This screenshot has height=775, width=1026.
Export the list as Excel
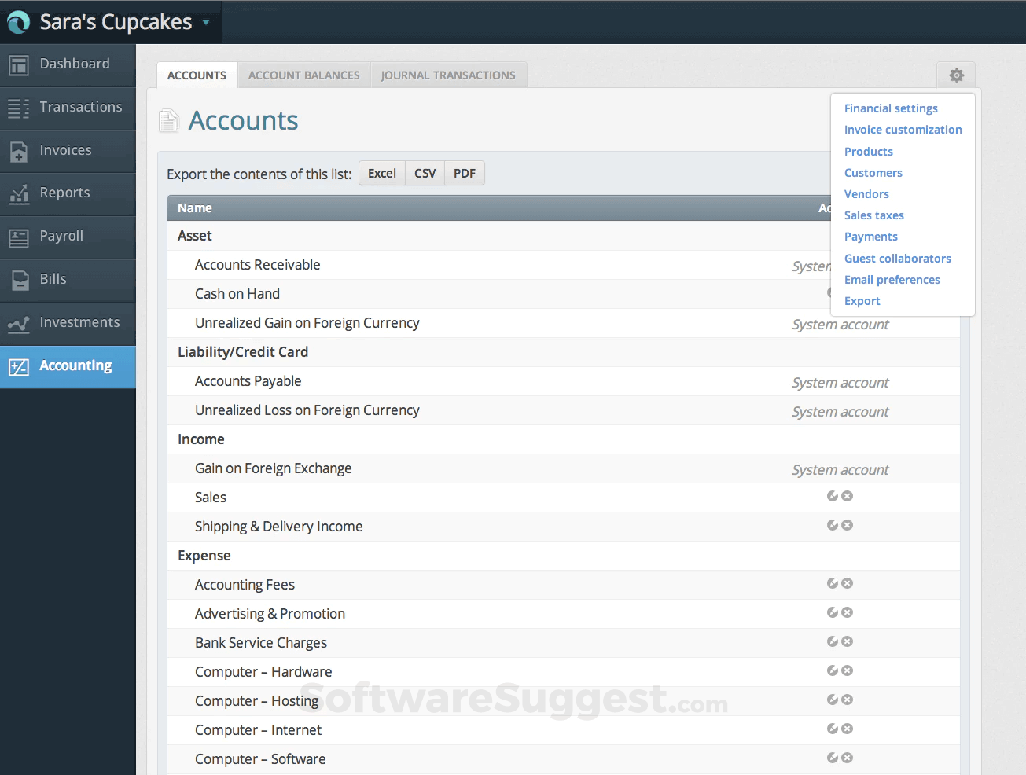pos(381,173)
